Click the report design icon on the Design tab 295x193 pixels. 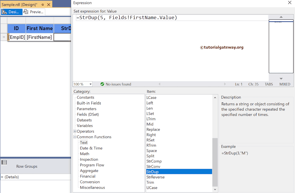(5, 12)
